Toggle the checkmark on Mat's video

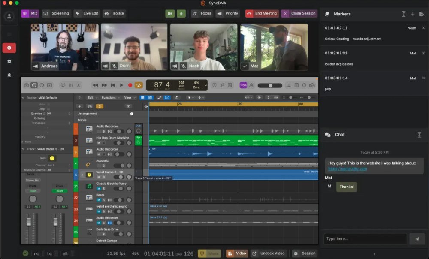click(x=245, y=66)
